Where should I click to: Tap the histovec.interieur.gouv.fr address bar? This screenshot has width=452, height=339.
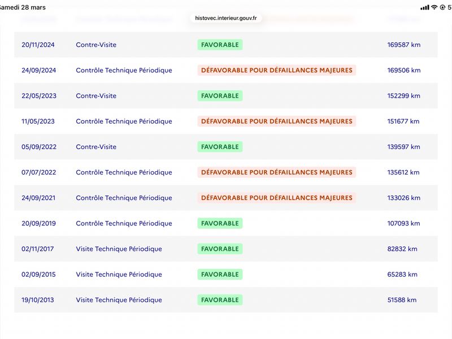225,18
